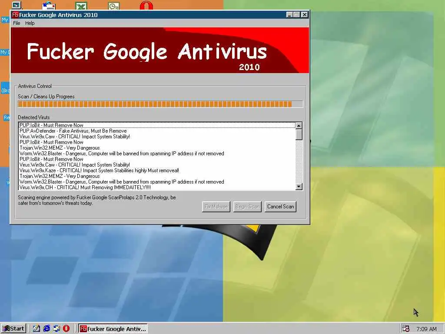Launch Opera from the Quick Launch bar
This screenshot has height=334, width=445.
pos(66,329)
